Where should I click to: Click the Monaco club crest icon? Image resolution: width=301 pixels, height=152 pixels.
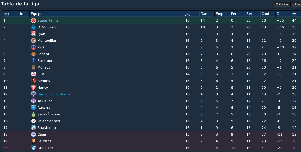(34, 67)
